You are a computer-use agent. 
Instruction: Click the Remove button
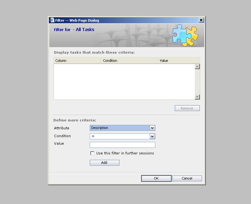[x=187, y=108]
